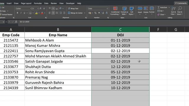Toggle bold formatting in the Font group
This screenshot has width=189, height=106.
pyautogui.click(x=17, y=13)
